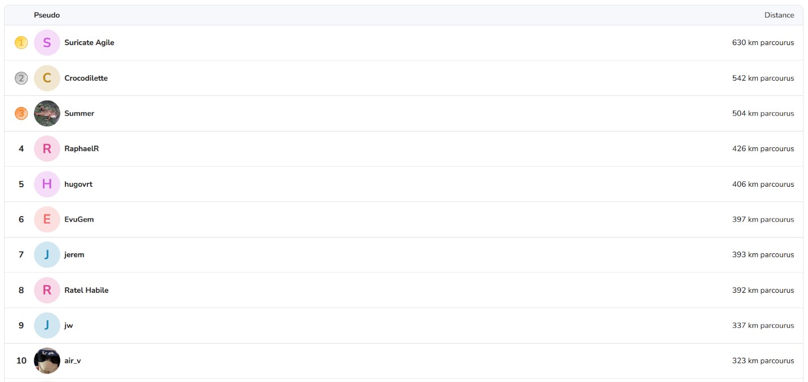Click the bronze third-place medal icon
This screenshot has height=382, width=808.
(21, 113)
